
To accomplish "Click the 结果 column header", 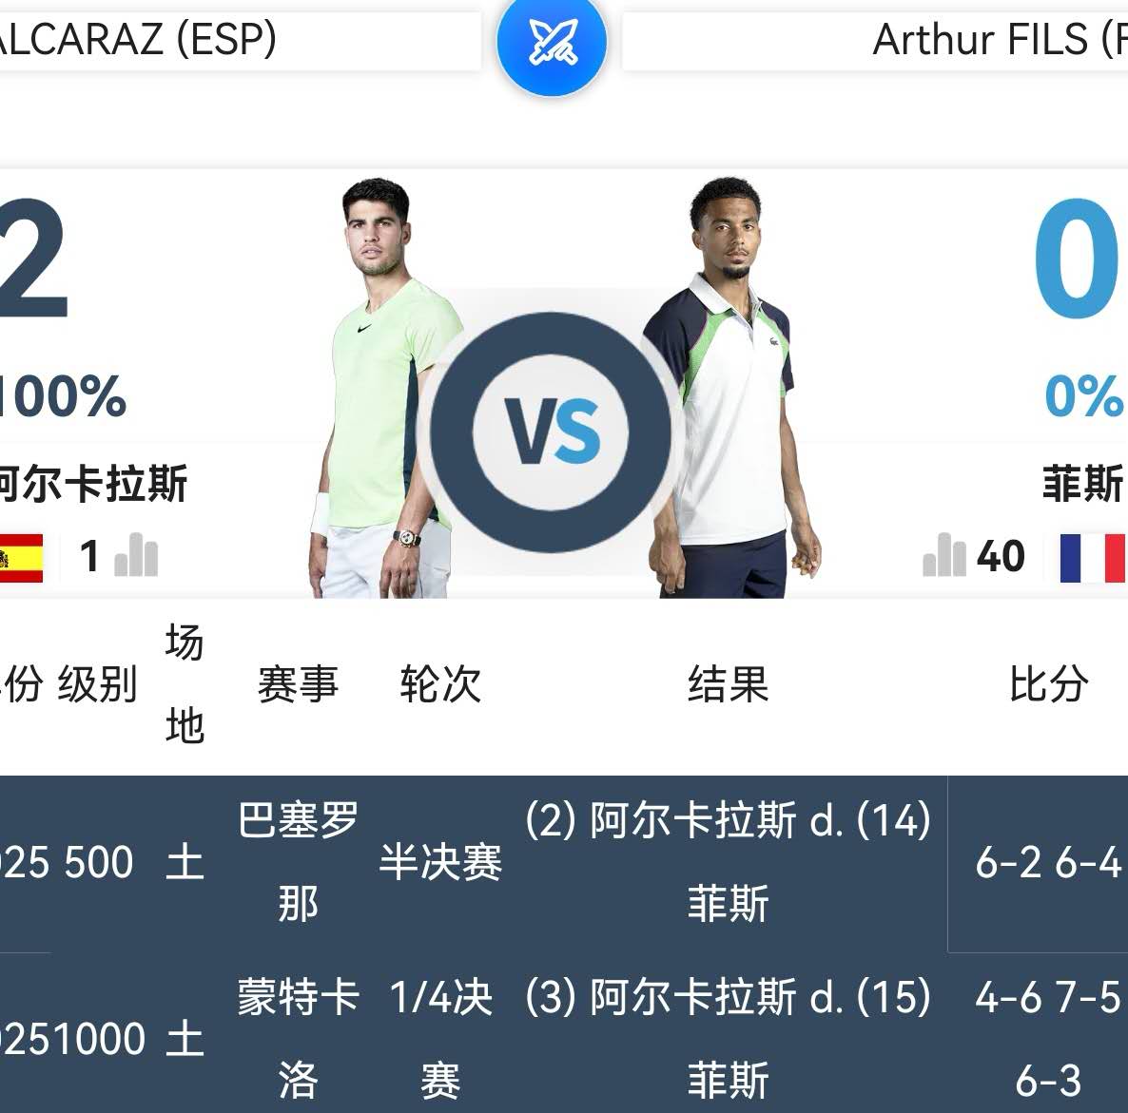I will [728, 684].
